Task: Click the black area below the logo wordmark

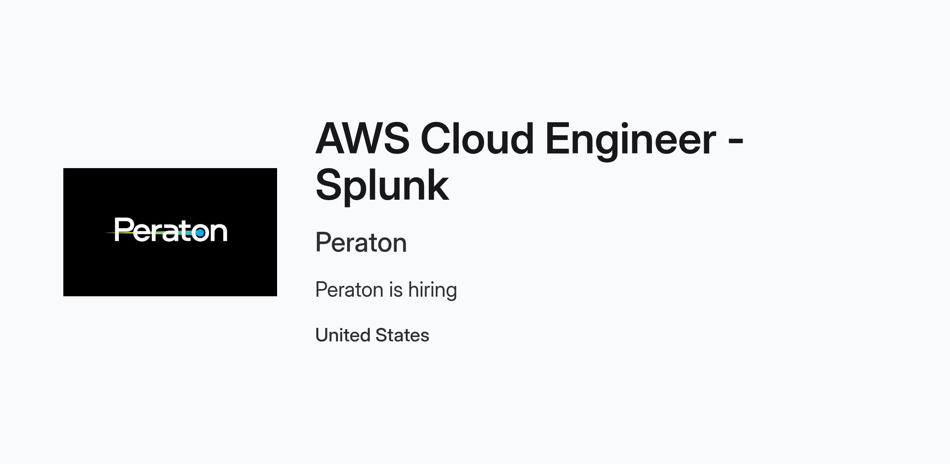Action: 170,269
